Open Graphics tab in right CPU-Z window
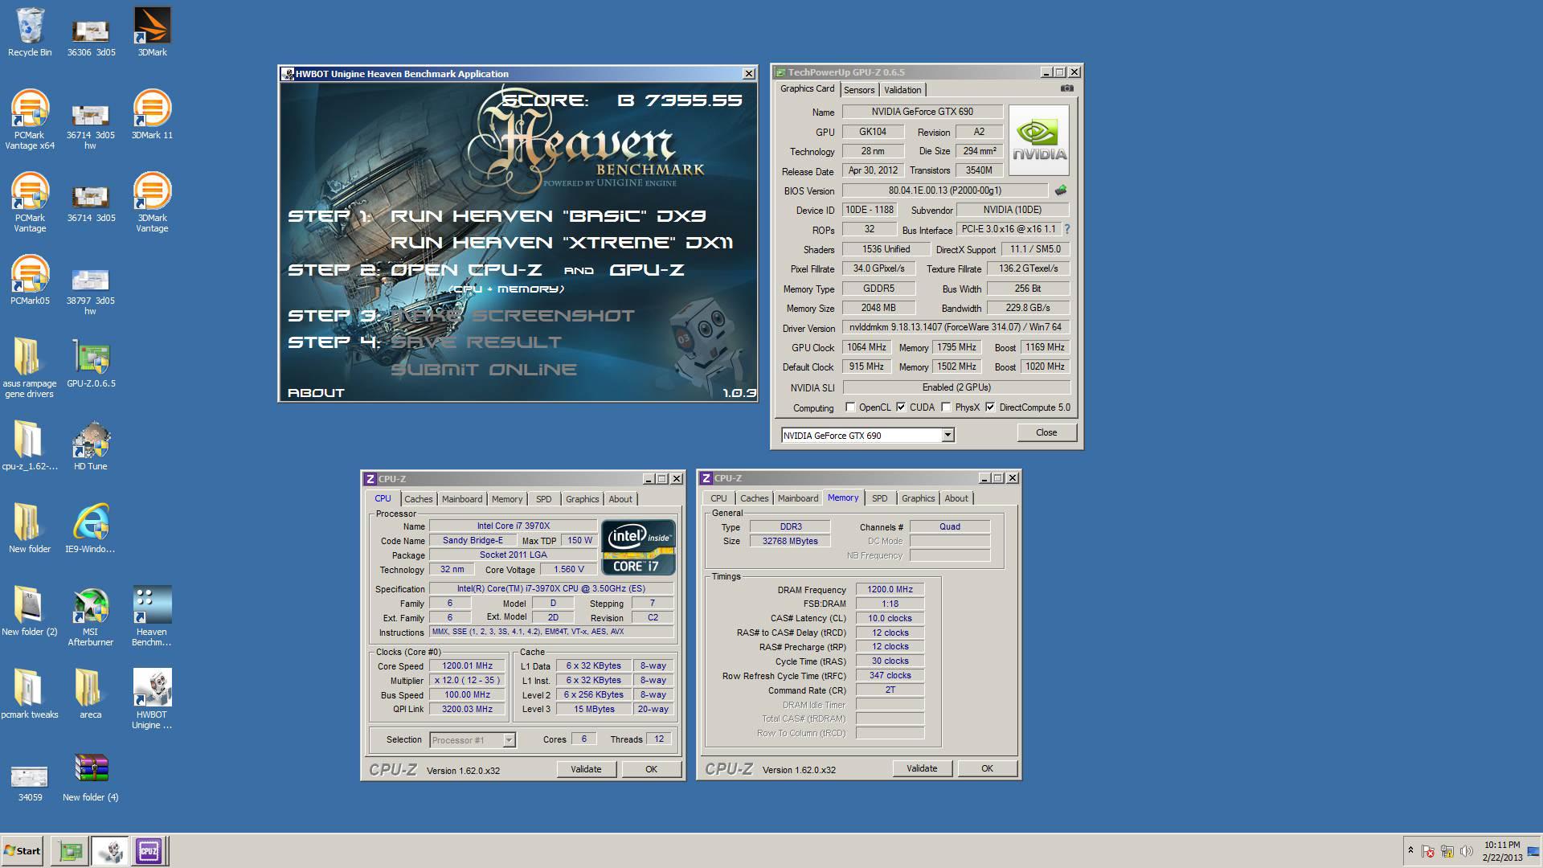The image size is (1543, 868). 918,498
